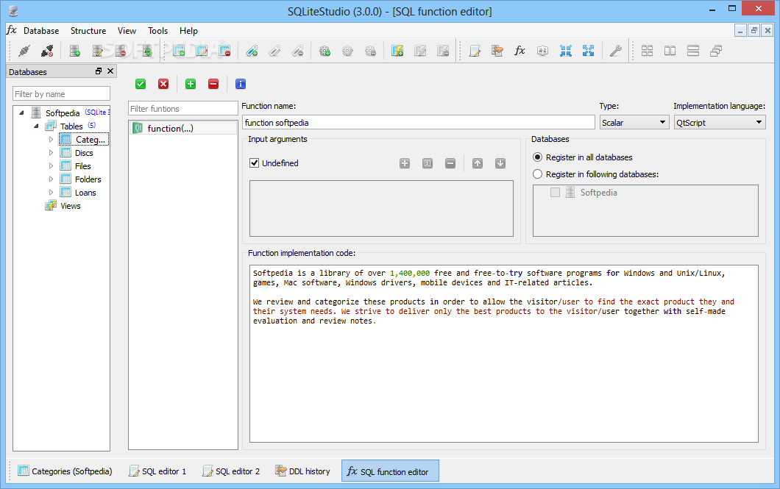Add a new function with green plus

191,84
